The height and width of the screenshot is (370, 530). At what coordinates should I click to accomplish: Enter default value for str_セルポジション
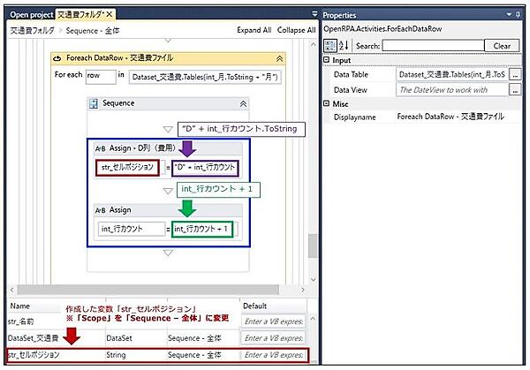(x=273, y=355)
